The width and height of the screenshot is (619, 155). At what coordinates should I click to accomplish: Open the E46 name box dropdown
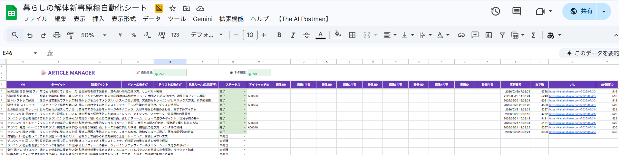click(35, 53)
